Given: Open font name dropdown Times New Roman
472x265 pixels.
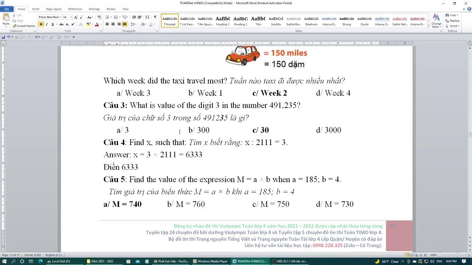Looking at the screenshot, I should [x=60, y=17].
